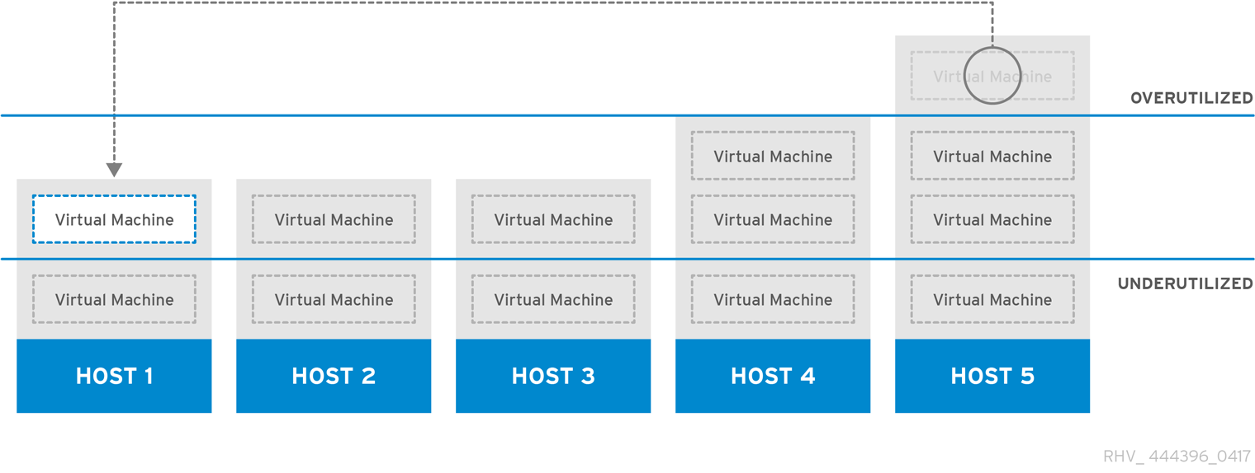Select the topmost Virtual Machine on Host 4

pyautogui.click(x=773, y=156)
